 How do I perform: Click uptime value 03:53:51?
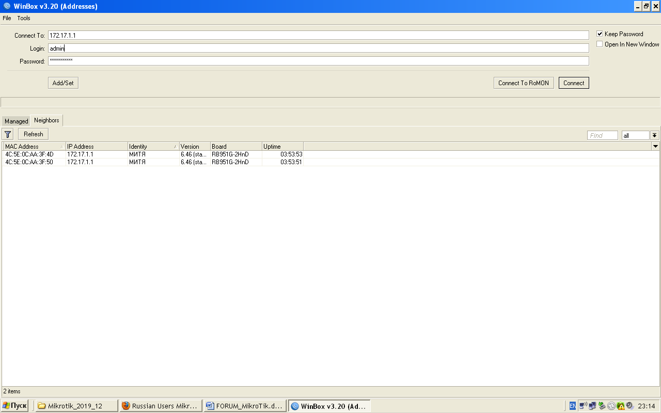pyautogui.click(x=291, y=162)
